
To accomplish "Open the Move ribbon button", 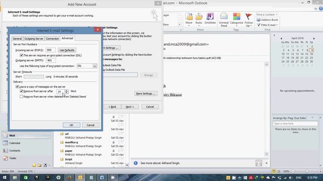I will [189, 19].
